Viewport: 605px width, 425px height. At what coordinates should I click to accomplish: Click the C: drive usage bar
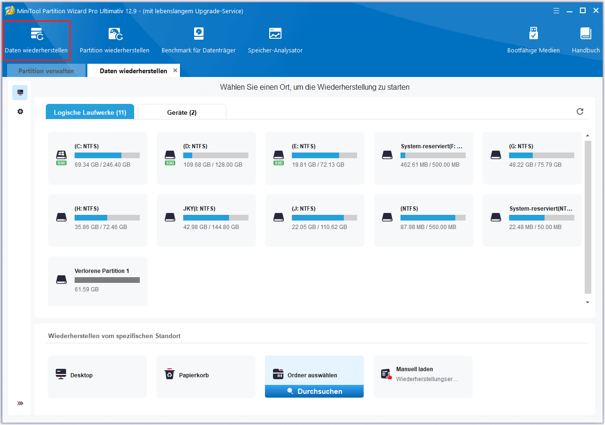pos(107,155)
